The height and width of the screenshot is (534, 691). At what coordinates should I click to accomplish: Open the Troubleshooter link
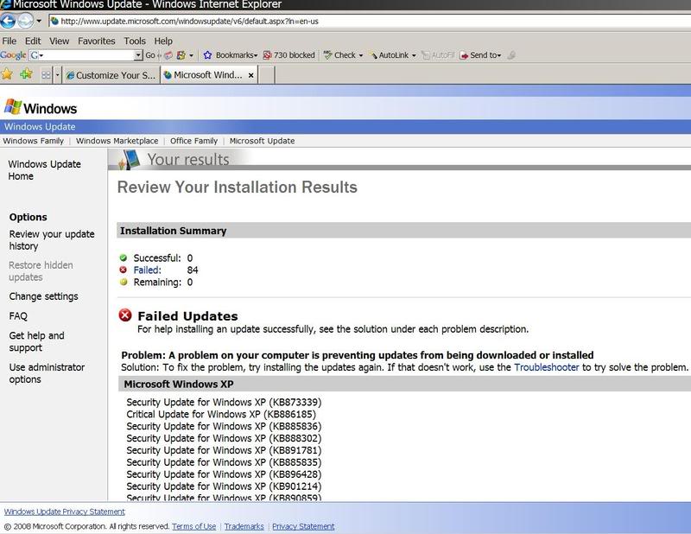click(x=547, y=367)
